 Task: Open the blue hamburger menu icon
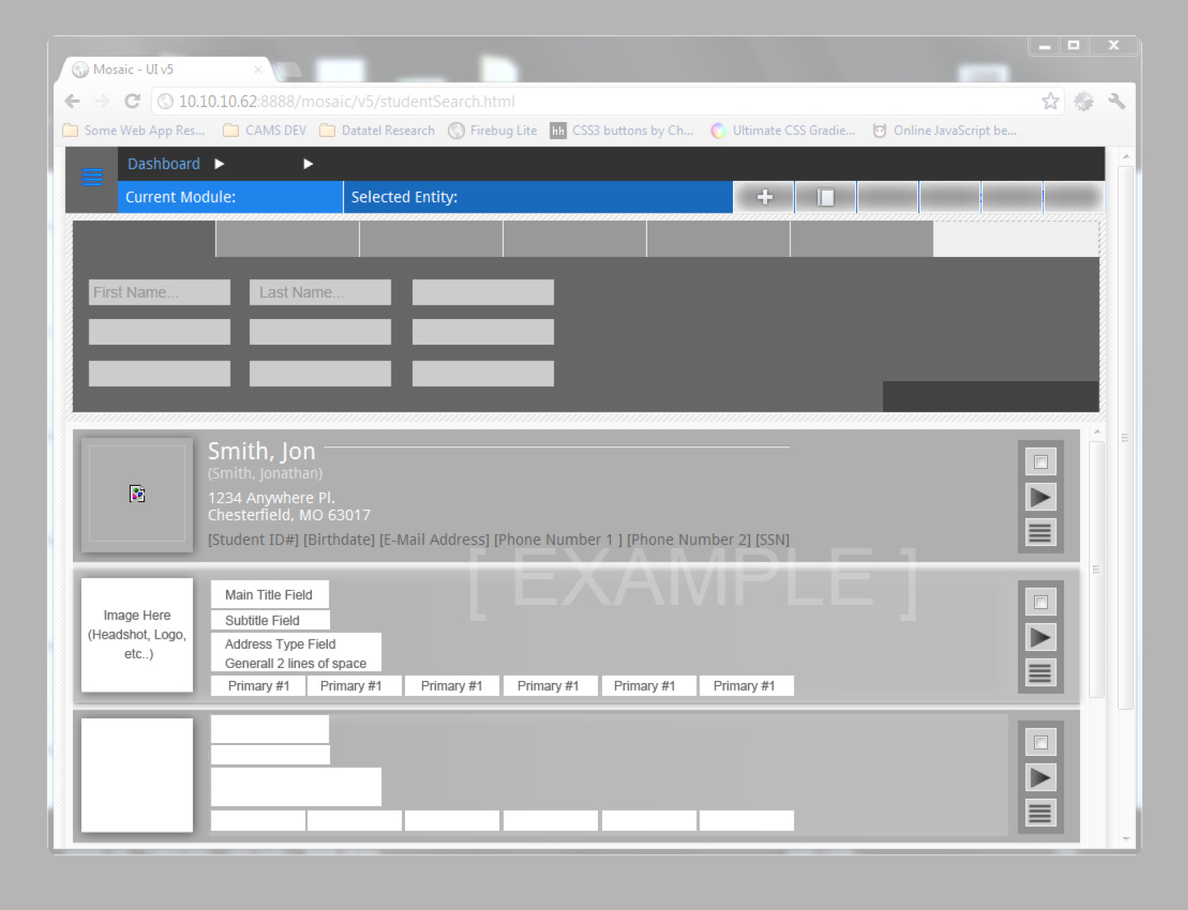(x=91, y=177)
